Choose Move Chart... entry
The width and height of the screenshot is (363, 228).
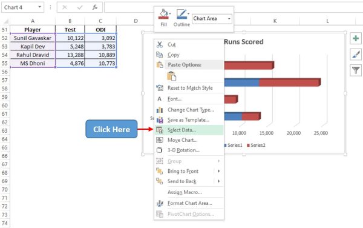pyautogui.click(x=189, y=140)
